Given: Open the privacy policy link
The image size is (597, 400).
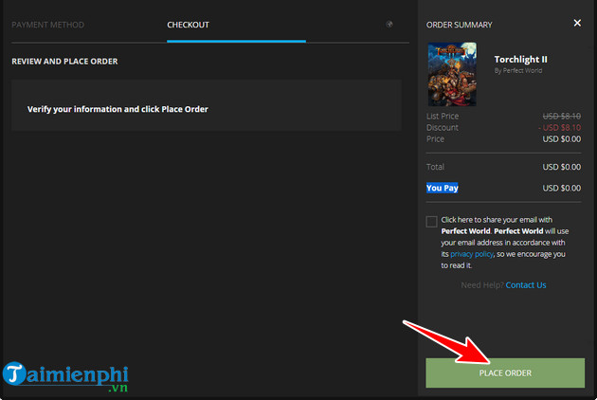Looking at the screenshot, I should pyautogui.click(x=472, y=254).
